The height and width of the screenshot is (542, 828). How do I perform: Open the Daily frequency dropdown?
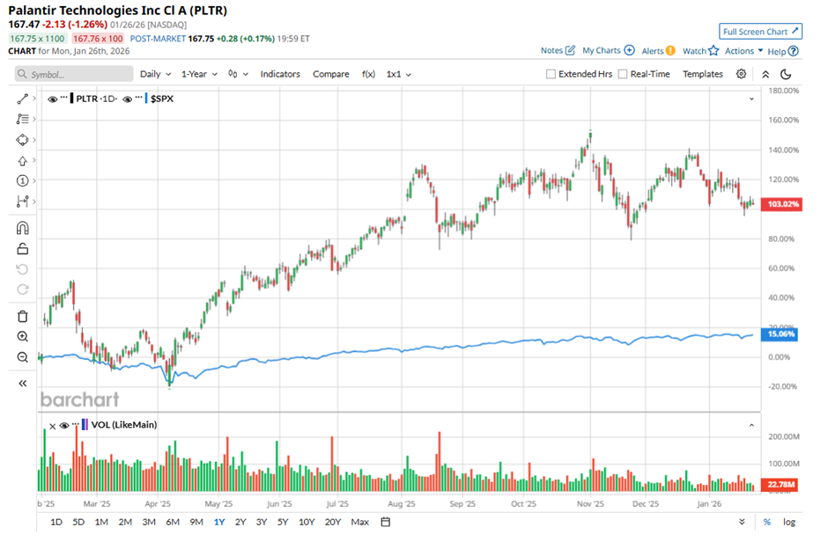(155, 75)
